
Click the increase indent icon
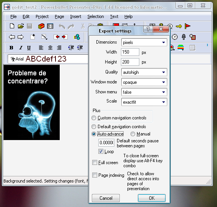coord(80,48)
